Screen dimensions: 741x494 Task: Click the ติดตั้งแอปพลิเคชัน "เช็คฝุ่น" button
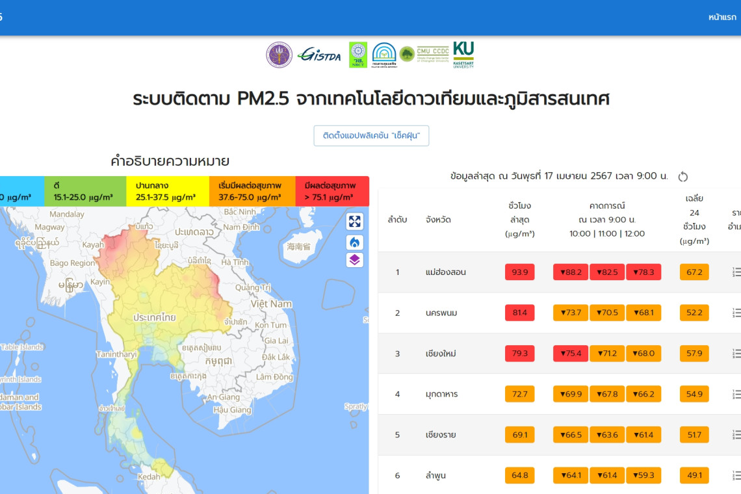(x=371, y=136)
